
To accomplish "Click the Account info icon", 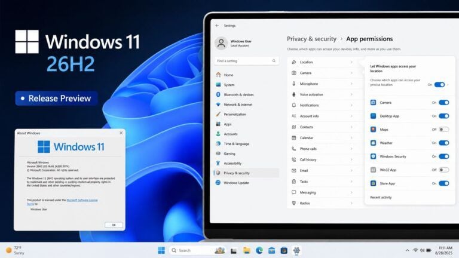I will coord(294,116).
